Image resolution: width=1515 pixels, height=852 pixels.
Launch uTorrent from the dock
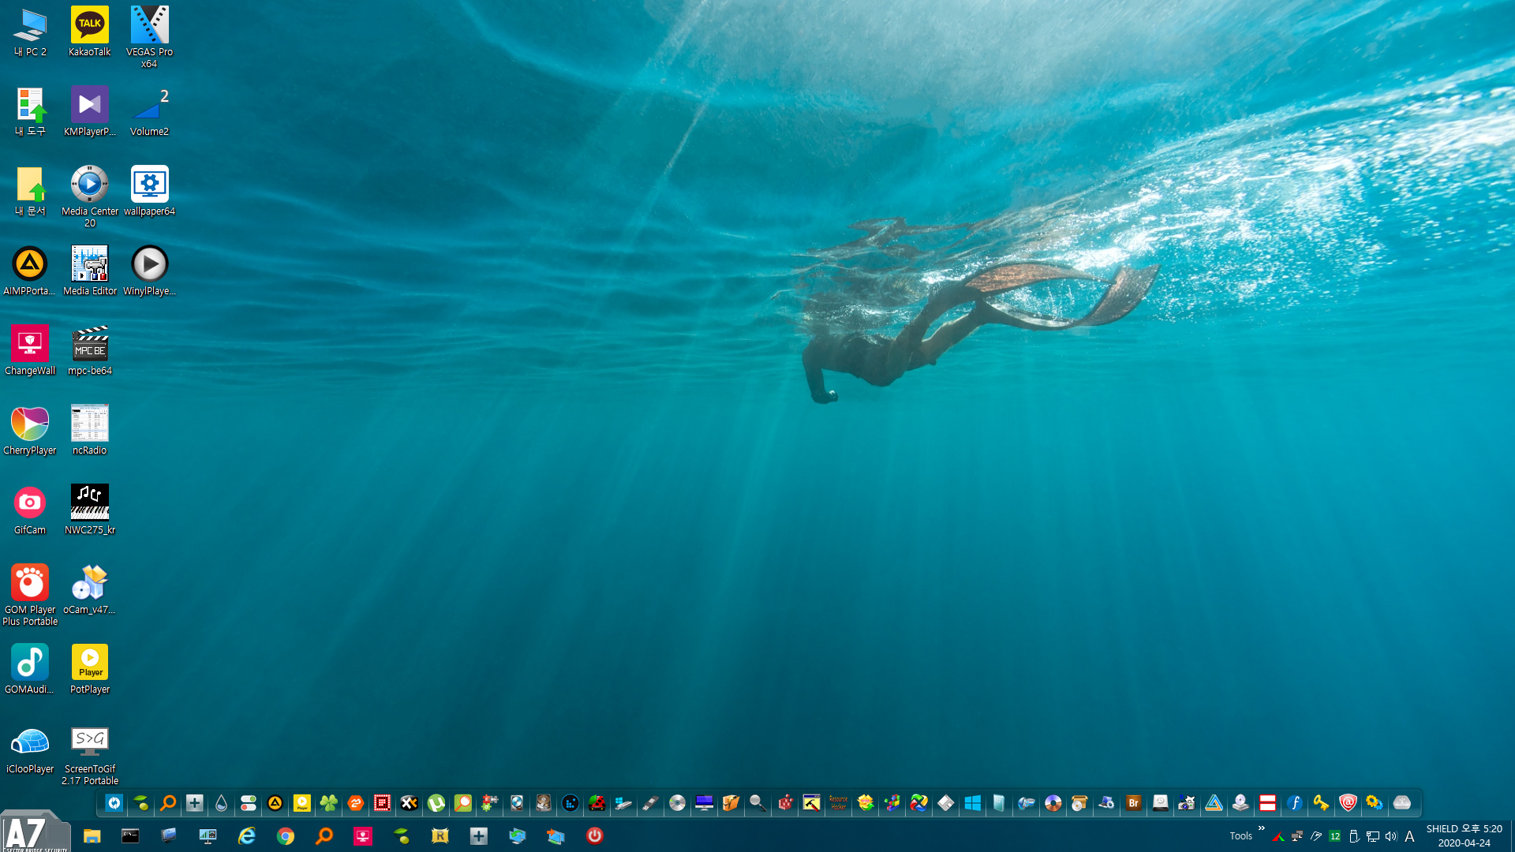pos(436,803)
